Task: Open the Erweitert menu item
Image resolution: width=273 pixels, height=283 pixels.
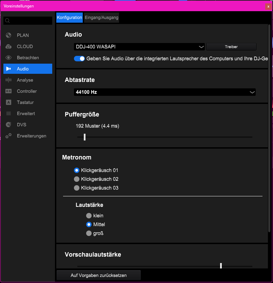Action: pos(26,113)
